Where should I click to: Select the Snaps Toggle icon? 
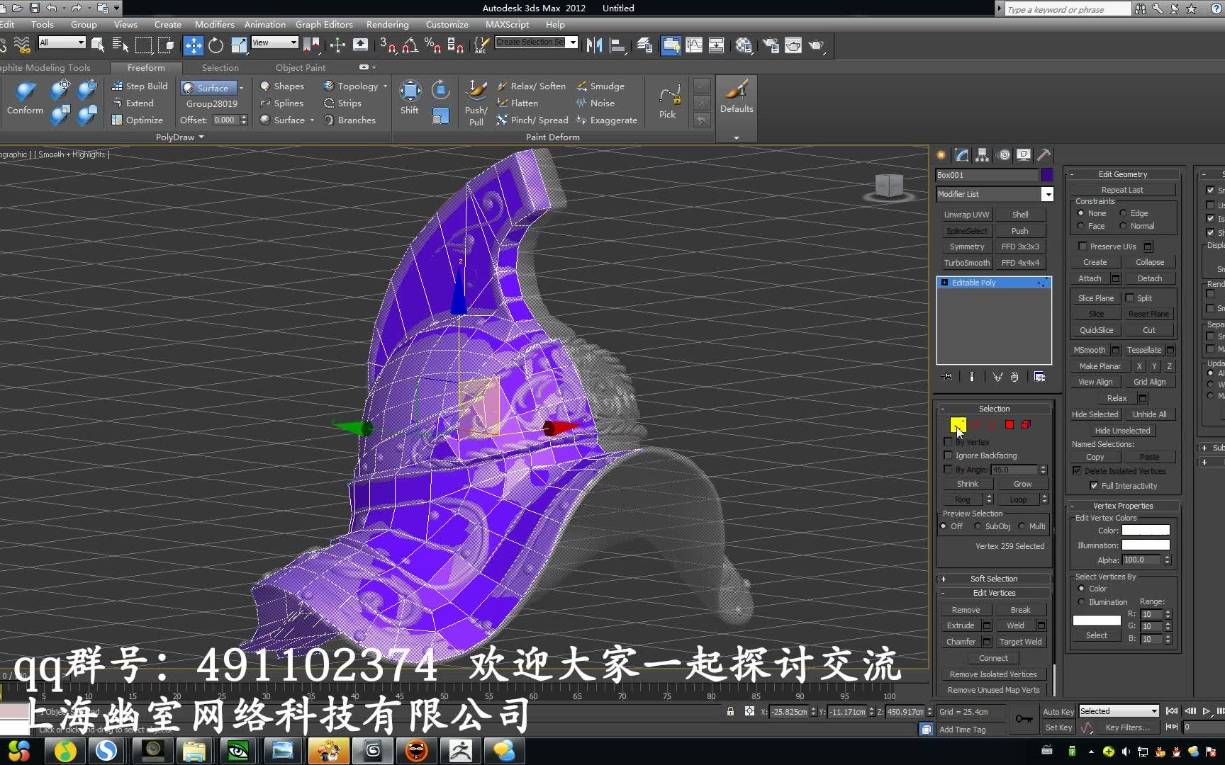pos(386,45)
